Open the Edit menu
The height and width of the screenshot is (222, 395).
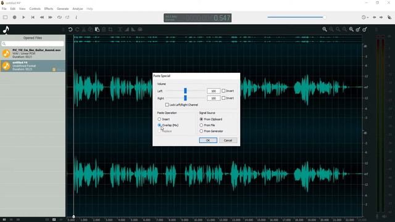click(12, 9)
